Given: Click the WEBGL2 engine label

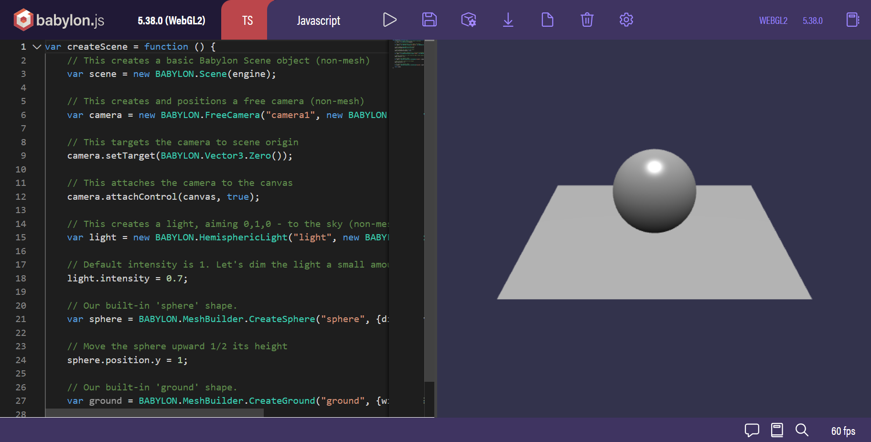Looking at the screenshot, I should coord(773,21).
